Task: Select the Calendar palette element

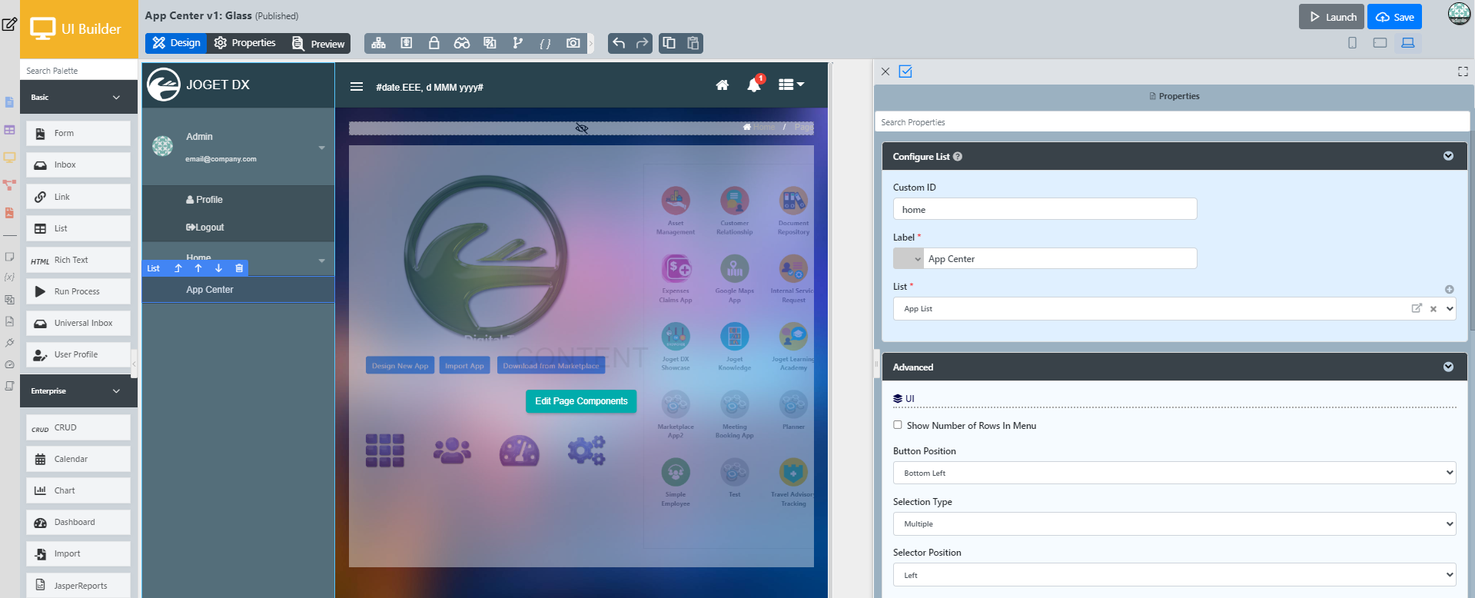Action: coord(78,459)
